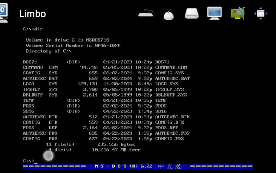Select the CONFIG SYS file row

pos(103,73)
